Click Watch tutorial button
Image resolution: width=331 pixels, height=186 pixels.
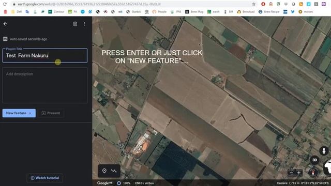click(45, 178)
